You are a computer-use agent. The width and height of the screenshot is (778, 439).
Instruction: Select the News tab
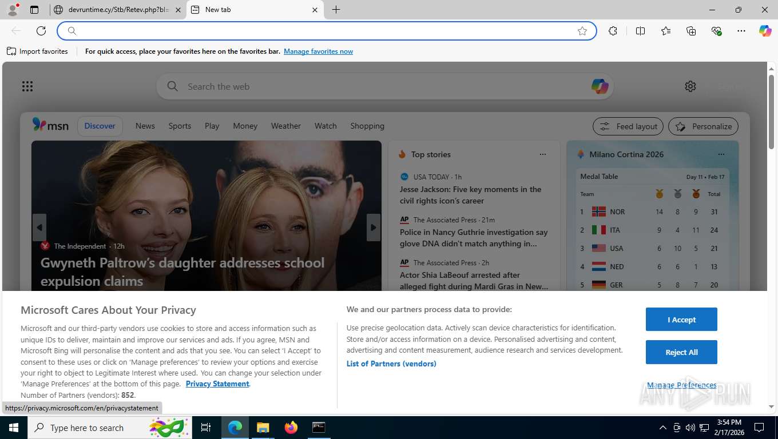click(x=145, y=126)
